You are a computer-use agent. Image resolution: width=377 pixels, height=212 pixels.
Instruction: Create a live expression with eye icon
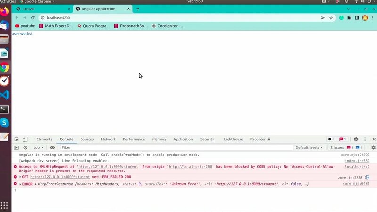click(52, 147)
